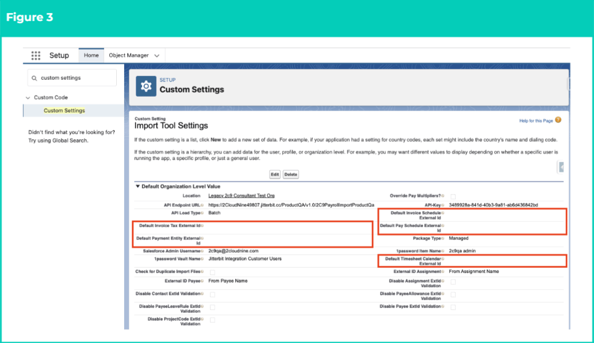Screen dimensions: 594x343
Task: Click the Delete button
Action: tap(291, 174)
